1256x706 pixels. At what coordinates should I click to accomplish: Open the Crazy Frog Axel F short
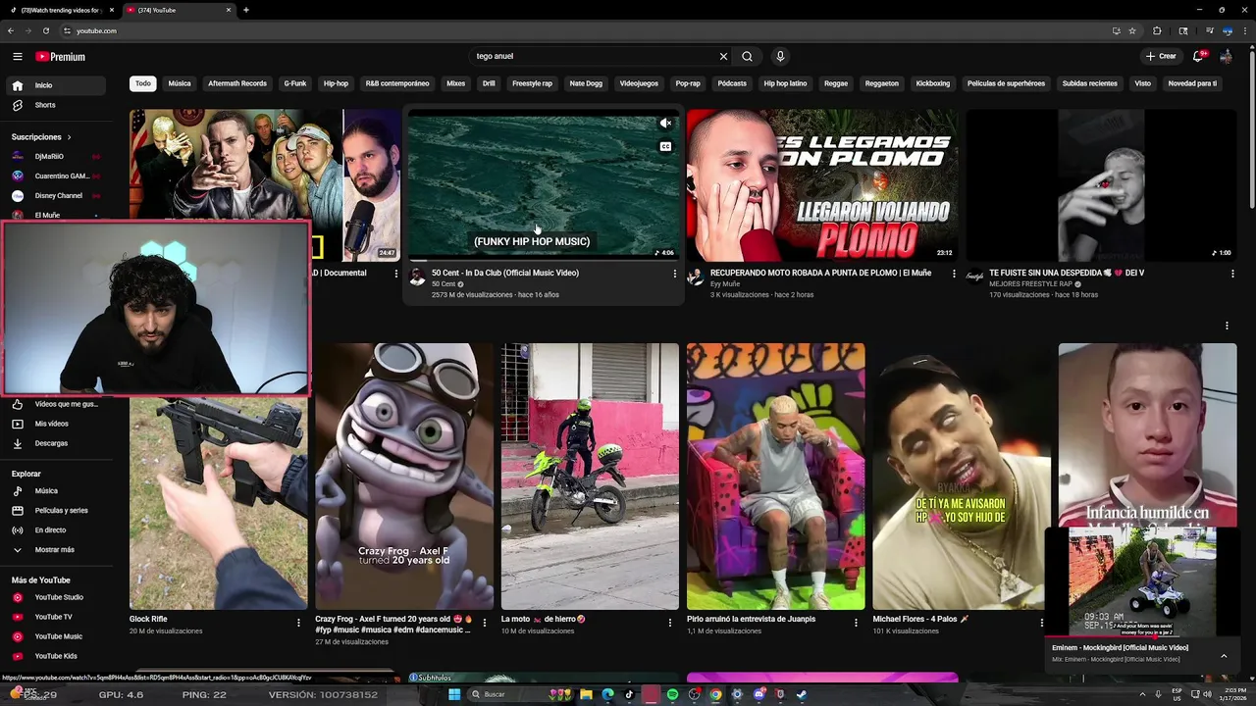tap(404, 477)
